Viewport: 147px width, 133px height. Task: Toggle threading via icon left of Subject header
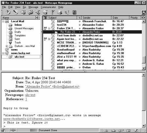point(45,18)
